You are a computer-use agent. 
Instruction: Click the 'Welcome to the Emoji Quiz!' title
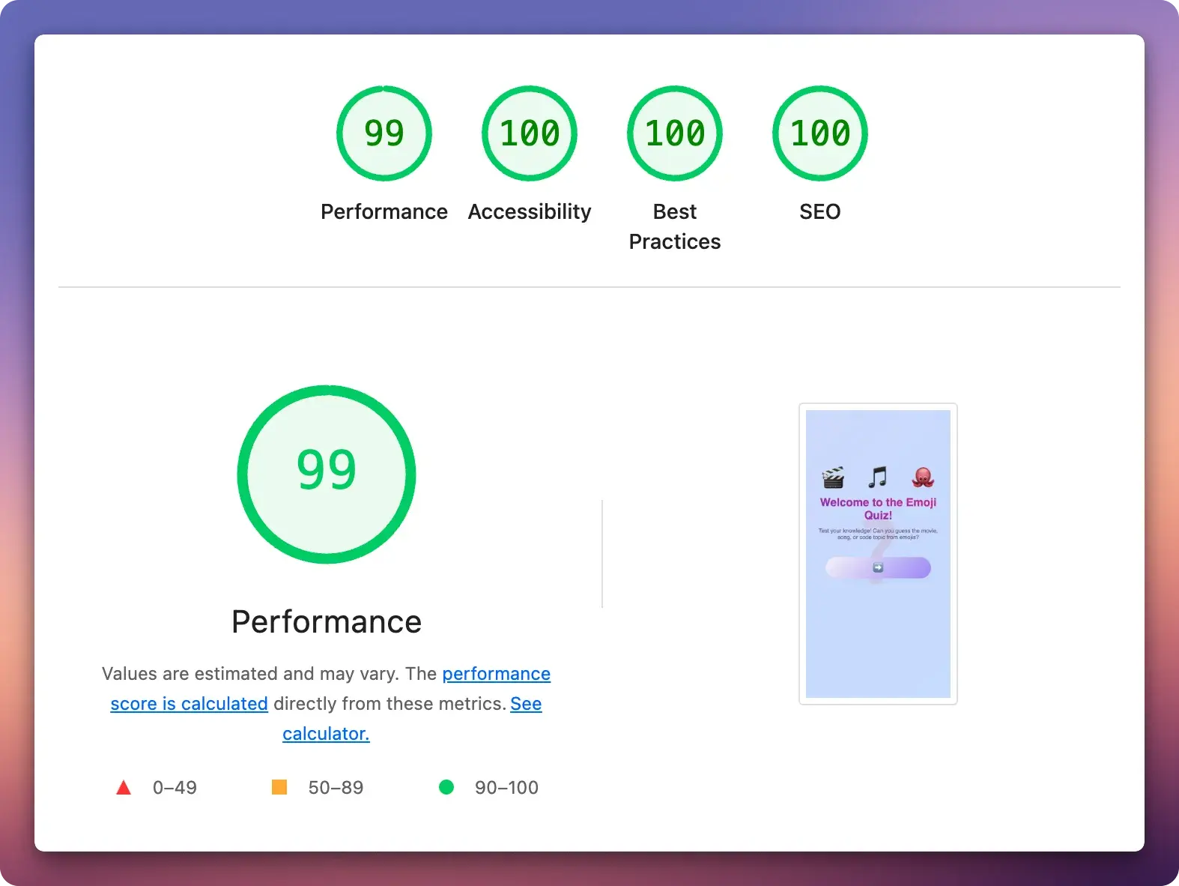pos(878,509)
